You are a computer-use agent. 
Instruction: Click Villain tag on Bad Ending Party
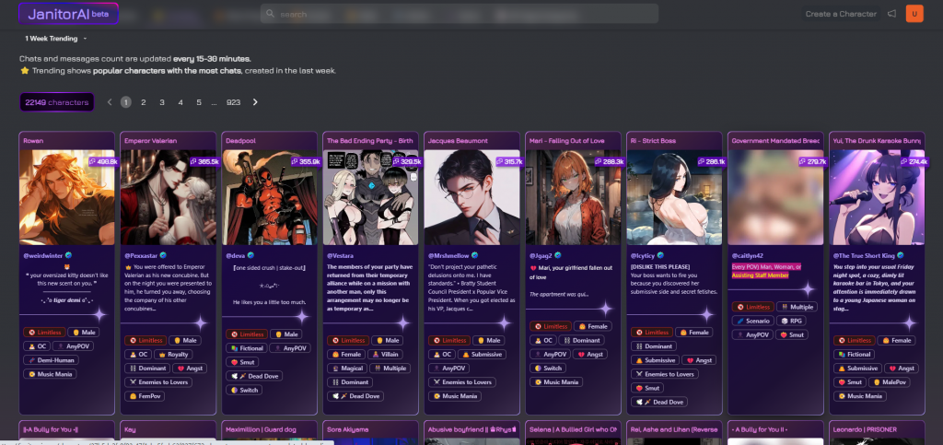tap(386, 354)
